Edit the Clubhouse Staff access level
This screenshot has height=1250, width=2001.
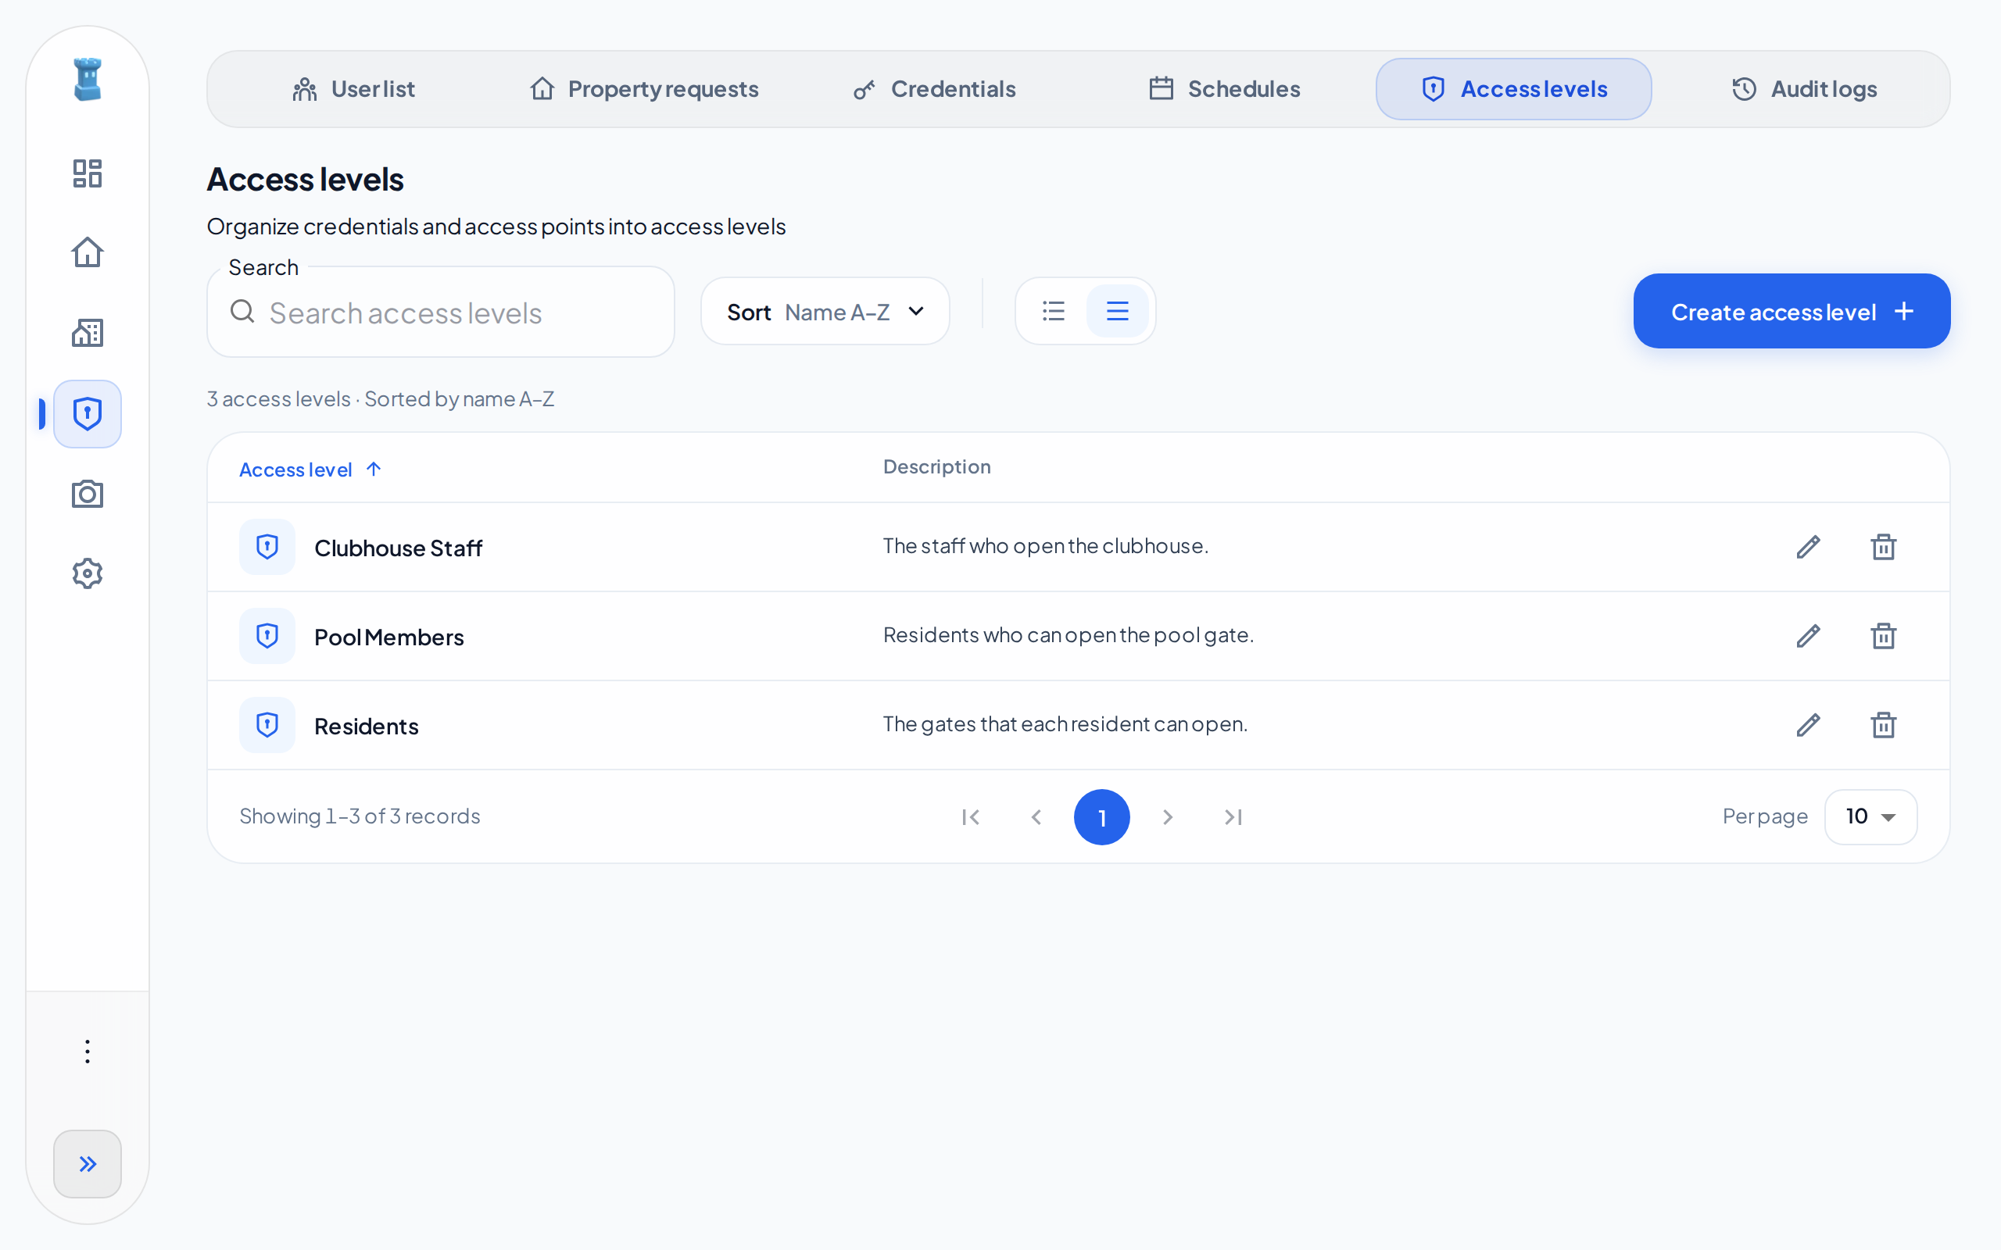(1809, 546)
